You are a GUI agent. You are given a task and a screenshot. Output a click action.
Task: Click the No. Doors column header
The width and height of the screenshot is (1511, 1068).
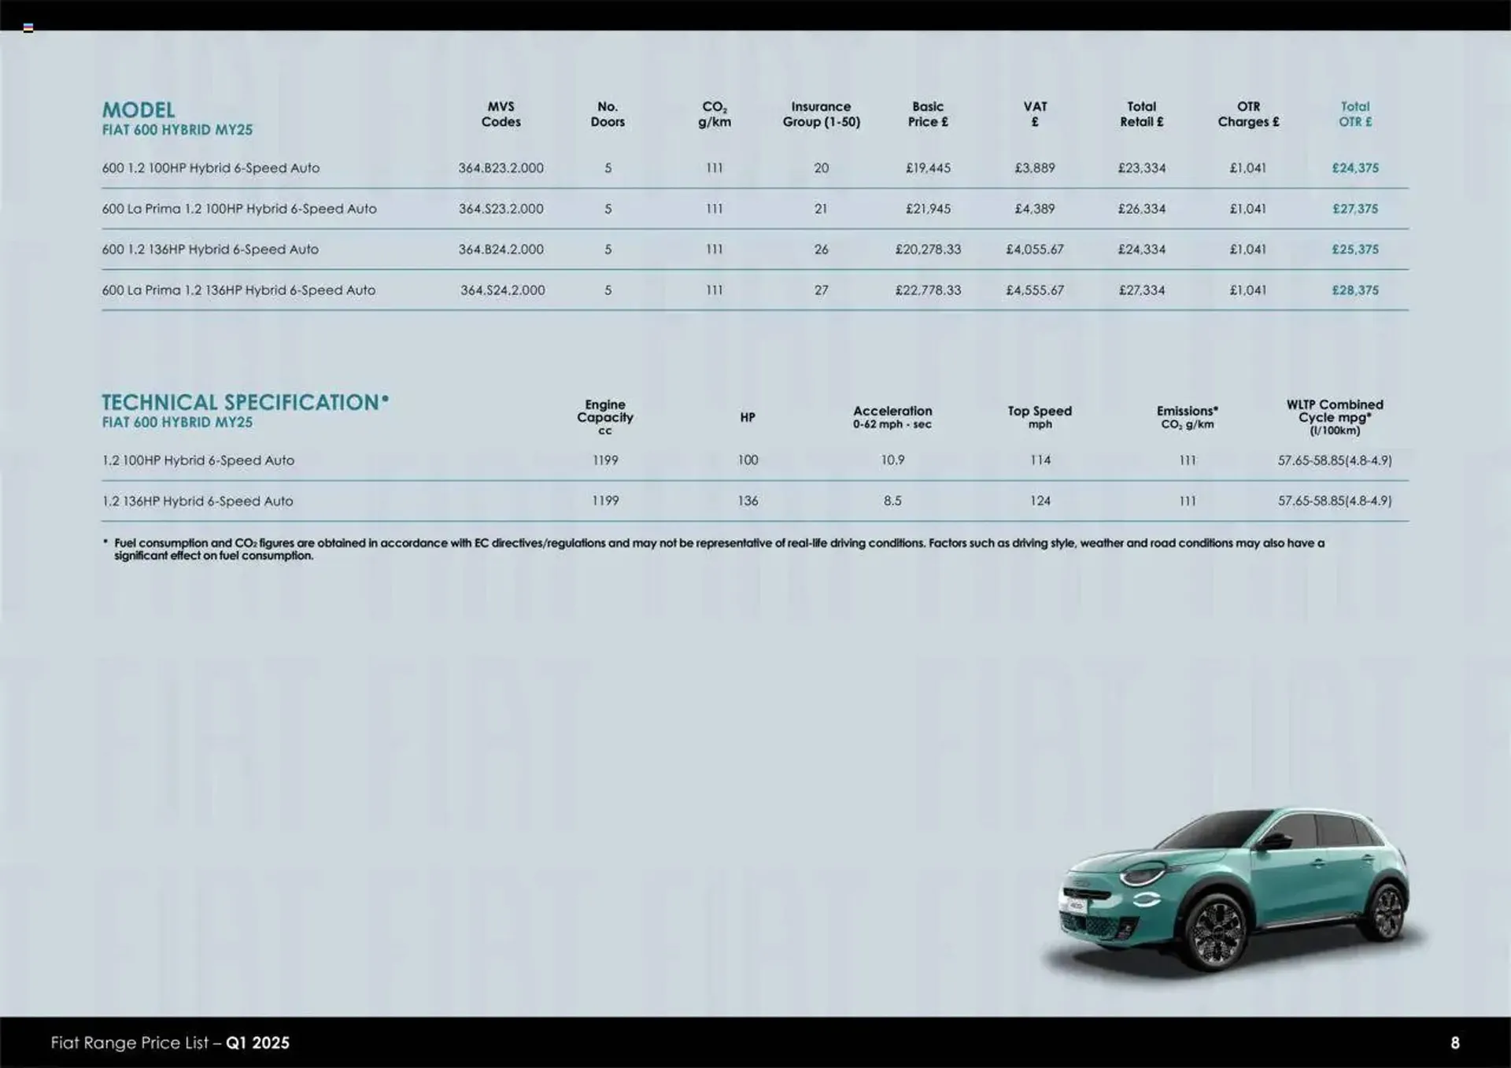click(x=607, y=114)
